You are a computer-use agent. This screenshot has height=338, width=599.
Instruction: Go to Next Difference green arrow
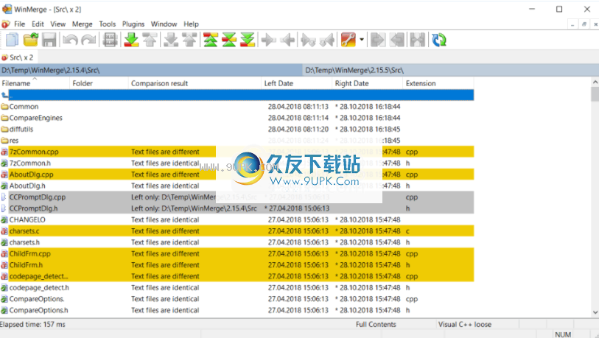tap(131, 40)
